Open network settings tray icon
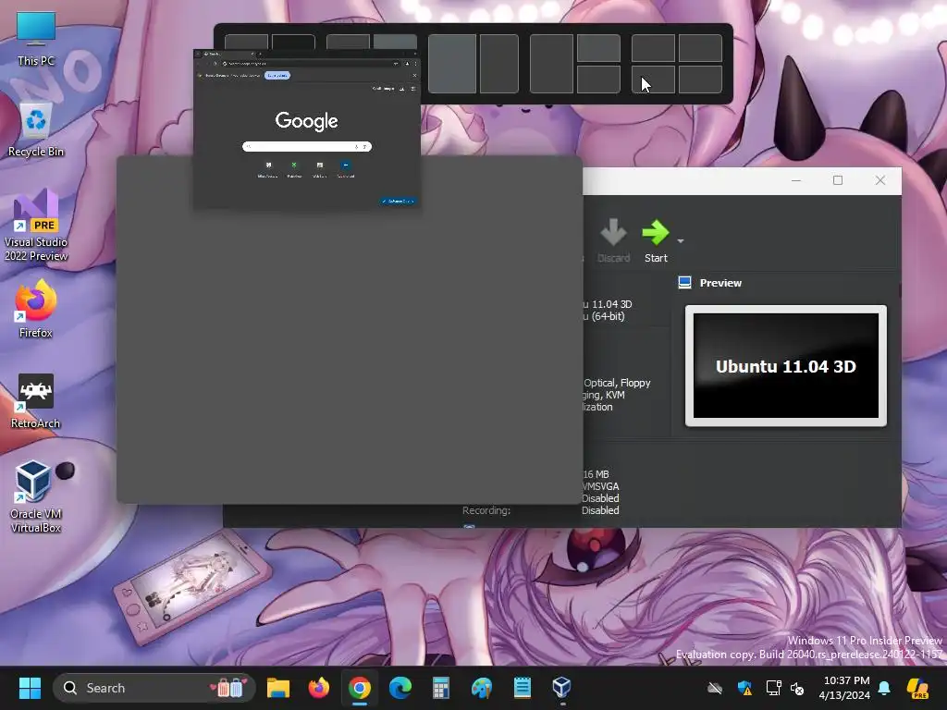 774,688
